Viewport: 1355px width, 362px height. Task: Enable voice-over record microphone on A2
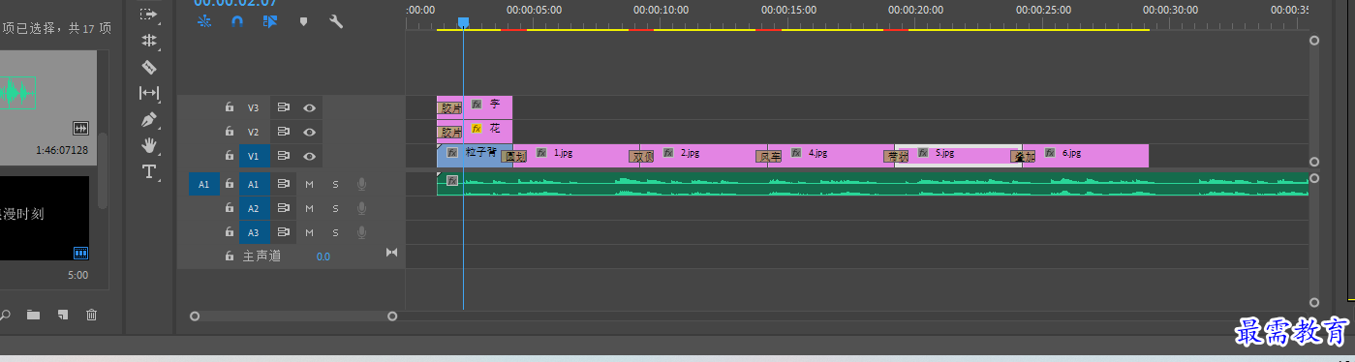click(361, 208)
